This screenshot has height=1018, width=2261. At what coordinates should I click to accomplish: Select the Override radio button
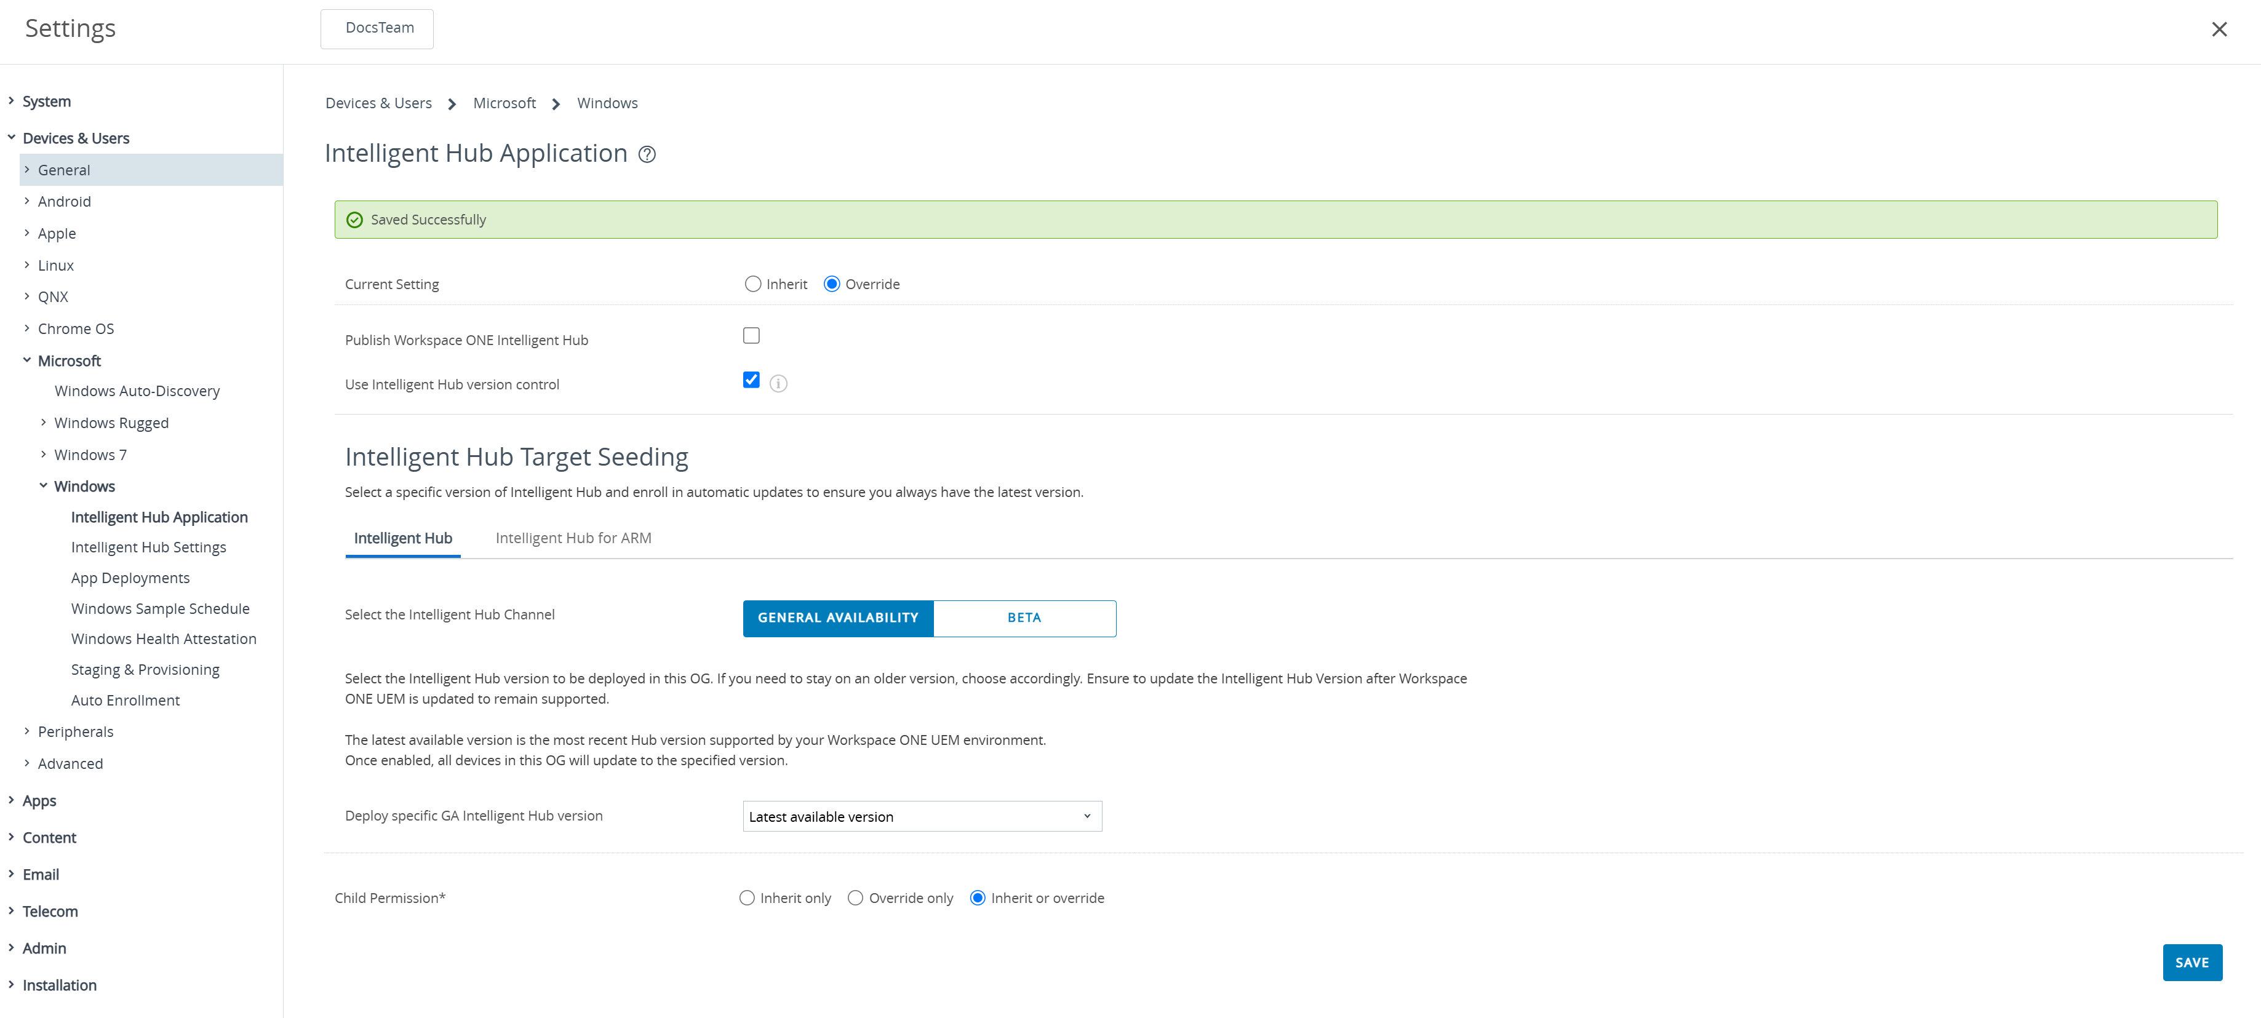point(832,284)
